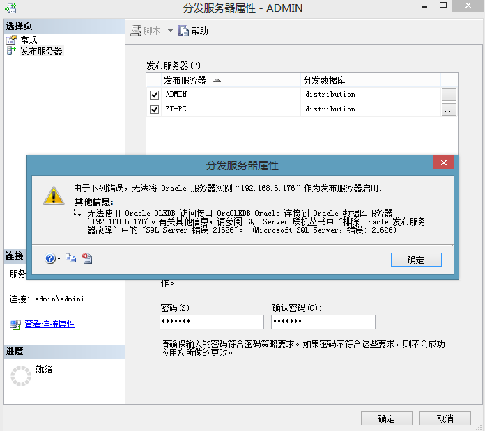Click 取消 button in main window
The image size is (485, 431).
click(445, 418)
